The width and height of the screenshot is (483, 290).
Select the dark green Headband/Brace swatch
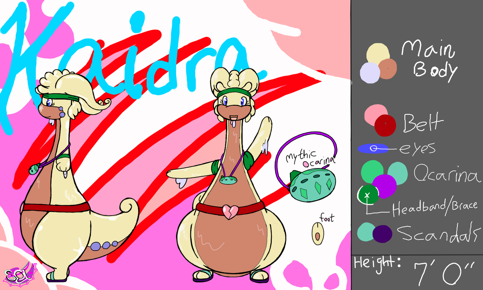click(368, 194)
